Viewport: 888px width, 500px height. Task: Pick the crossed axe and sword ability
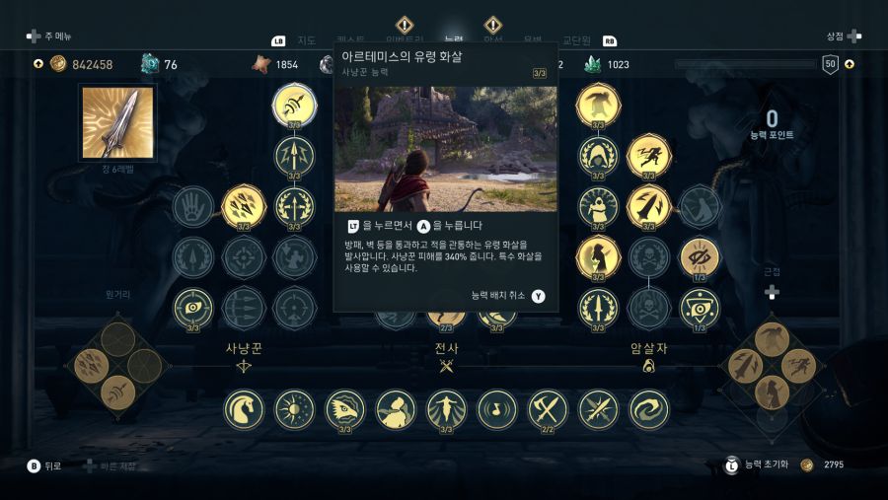point(548,409)
